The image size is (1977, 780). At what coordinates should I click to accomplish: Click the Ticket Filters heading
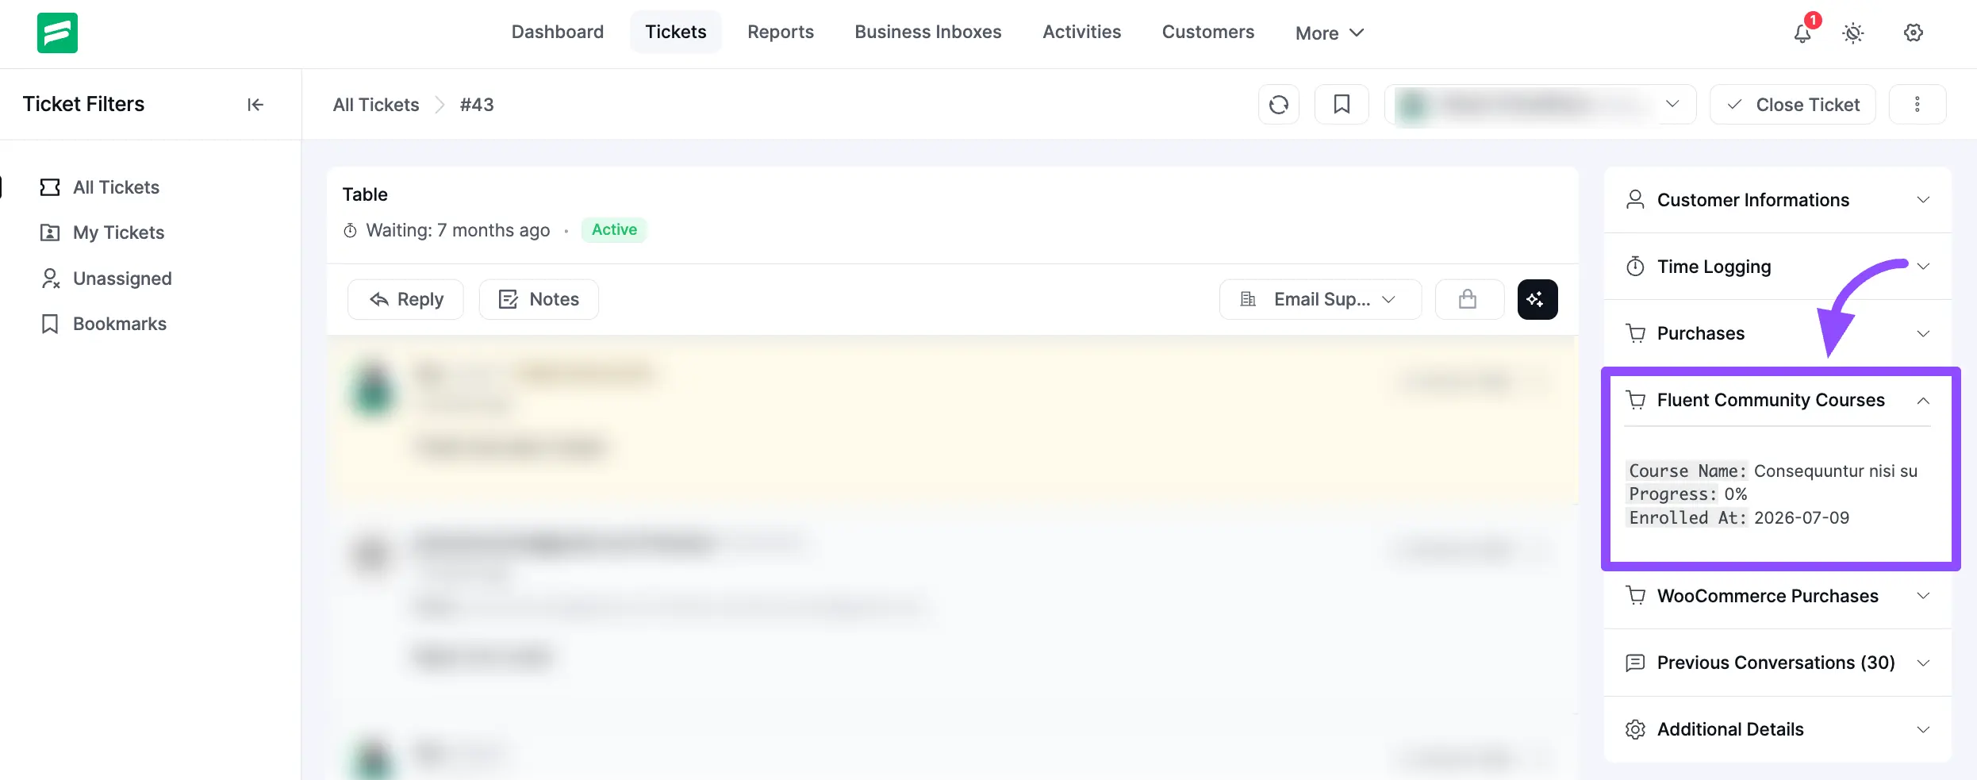[x=83, y=104]
